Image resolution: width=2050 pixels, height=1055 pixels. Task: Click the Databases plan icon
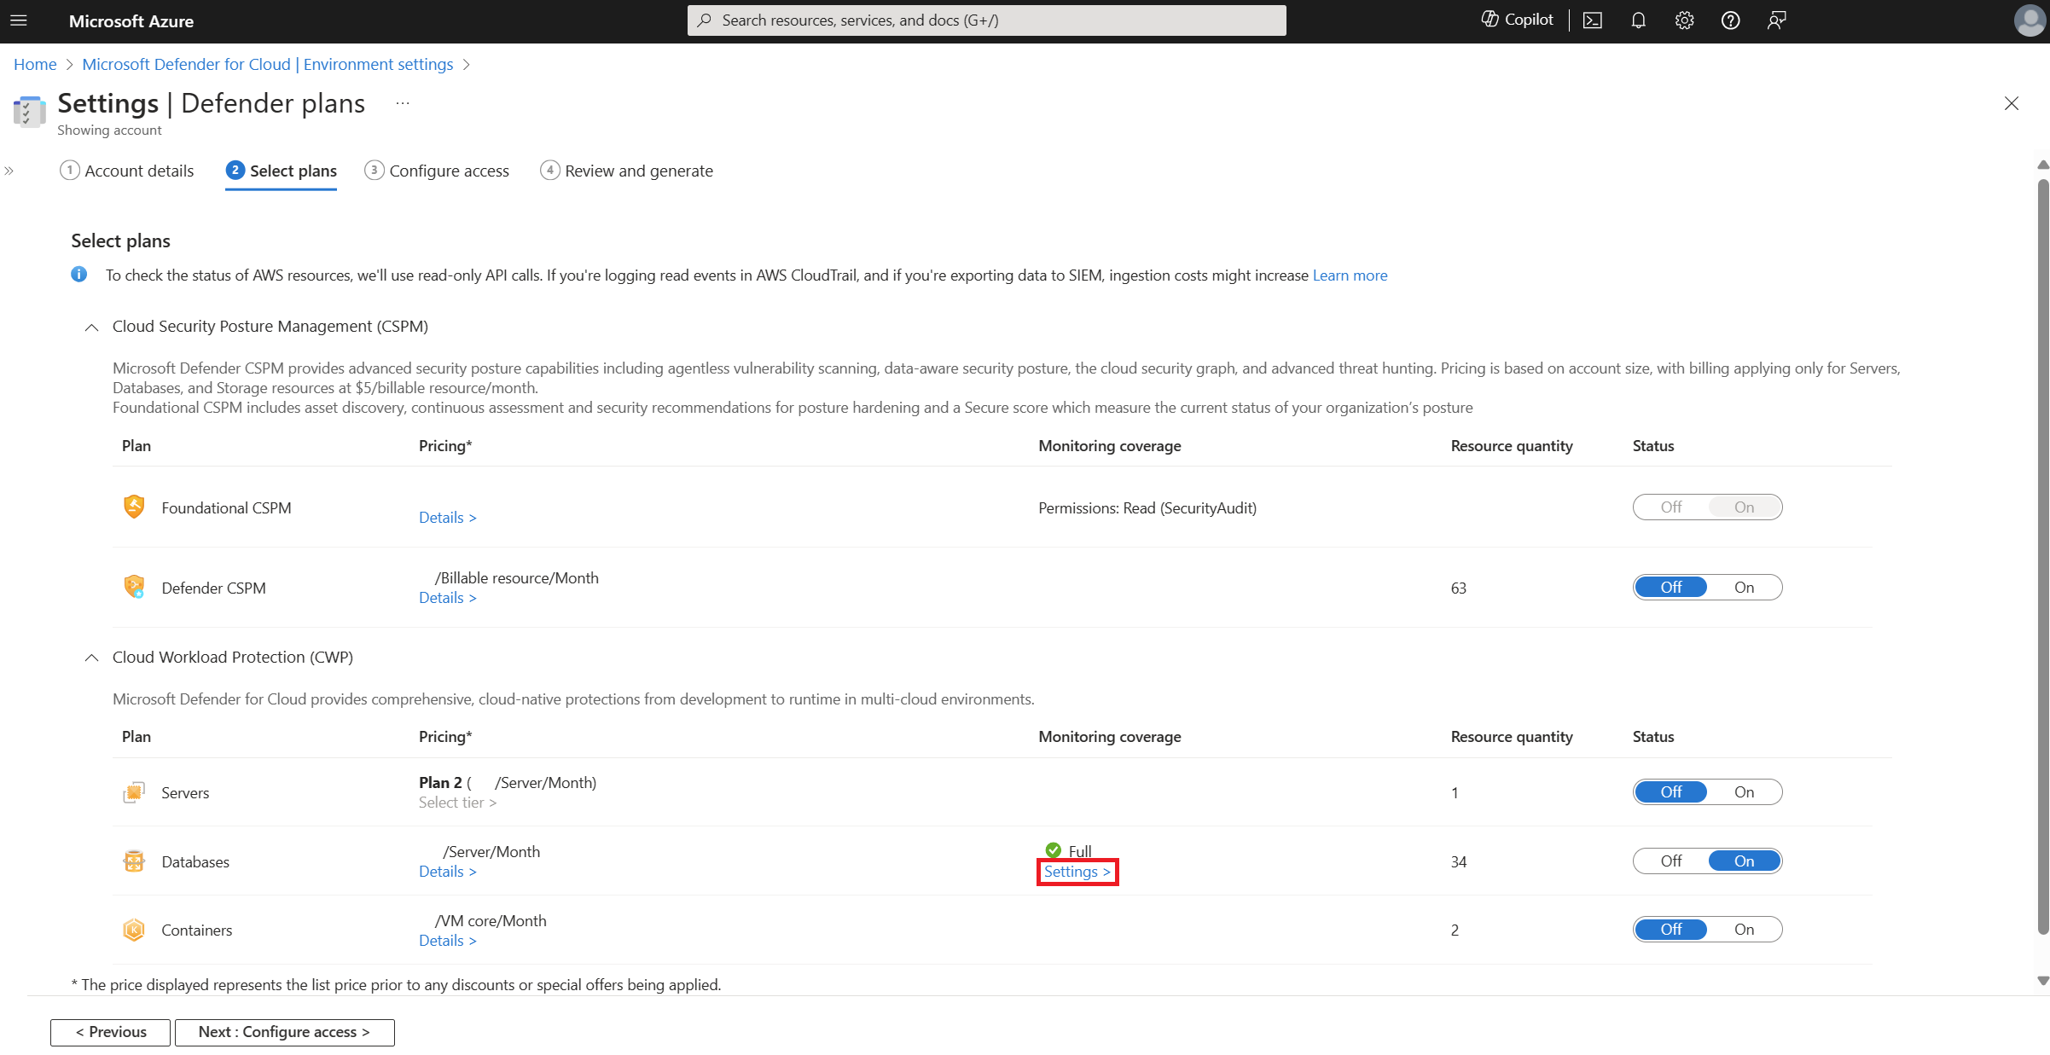[x=134, y=861]
